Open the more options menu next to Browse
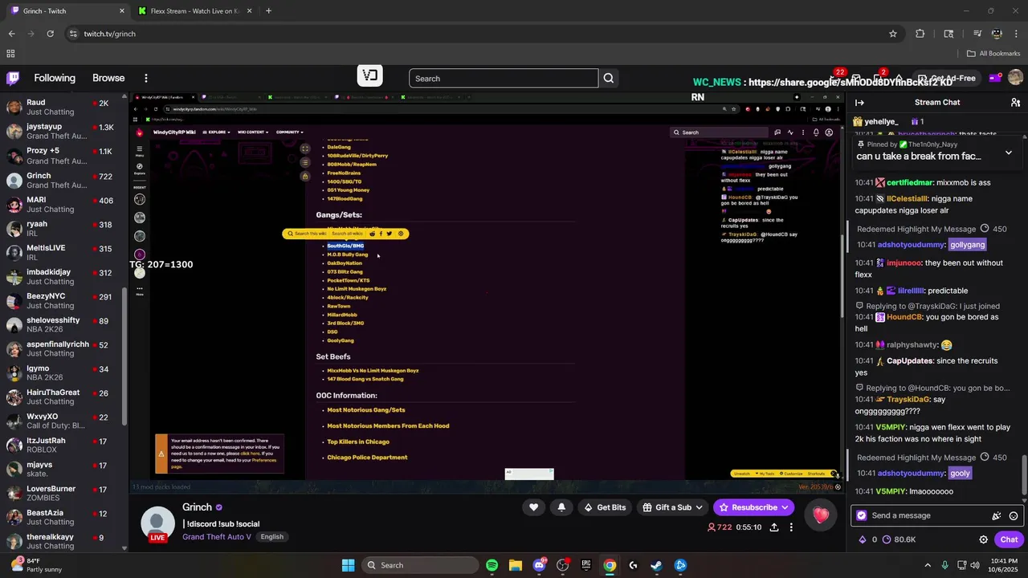Viewport: 1028px width, 578px height. (x=145, y=78)
